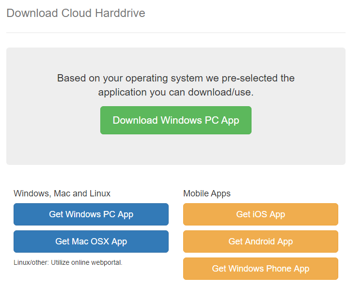
Task: Click the word 'Mobile' above the orange buttons
Action: [196, 193]
